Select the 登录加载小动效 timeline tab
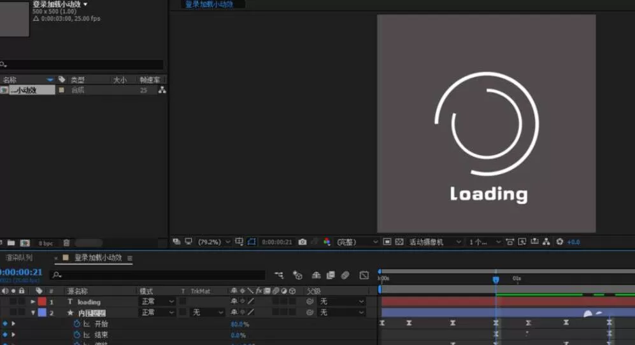Viewport: 635px width, 345px height. pyautogui.click(x=98, y=258)
